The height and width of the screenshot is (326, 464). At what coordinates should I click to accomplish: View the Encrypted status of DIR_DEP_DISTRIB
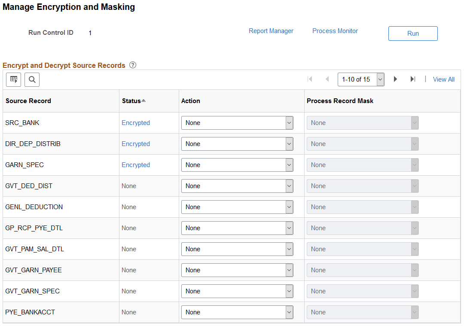136,143
